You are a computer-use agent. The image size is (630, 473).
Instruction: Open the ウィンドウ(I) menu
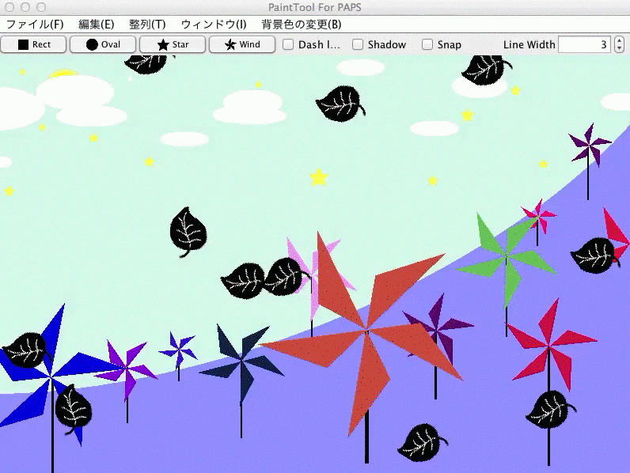[214, 24]
